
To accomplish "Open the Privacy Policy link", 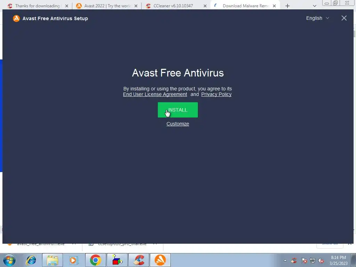I will (x=216, y=94).
